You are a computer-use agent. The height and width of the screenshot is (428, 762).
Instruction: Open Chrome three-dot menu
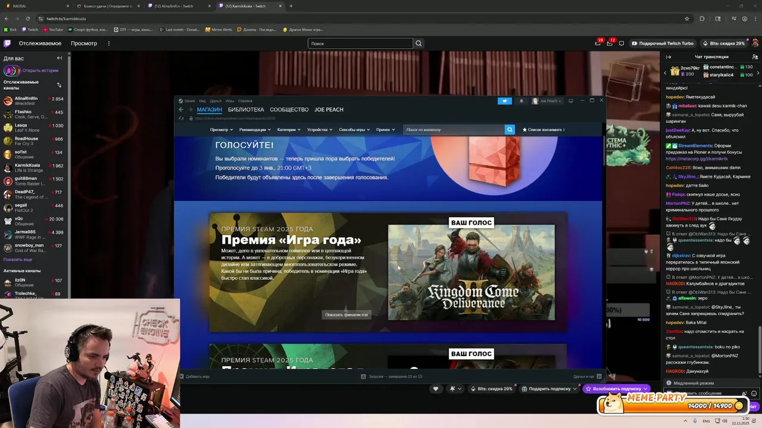point(755,18)
